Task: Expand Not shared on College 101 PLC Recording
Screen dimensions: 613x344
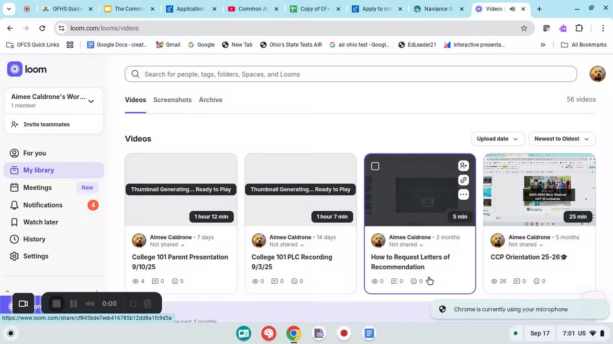Action: coord(287,245)
